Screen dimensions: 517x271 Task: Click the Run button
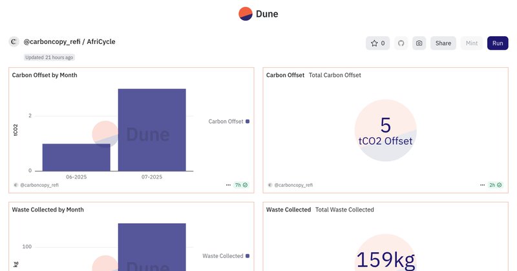[498, 43]
